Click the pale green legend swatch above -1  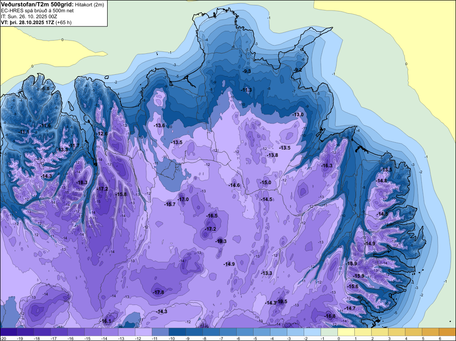point(329,332)
